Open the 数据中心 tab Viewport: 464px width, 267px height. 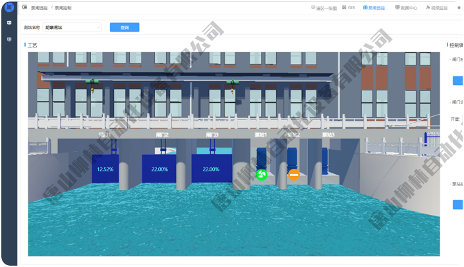click(x=405, y=8)
